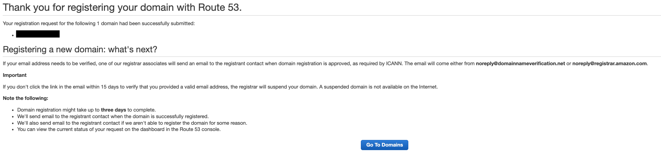The width and height of the screenshot is (661, 154).
Task: Click the blacked-out registered domain name
Action: [x=38, y=34]
